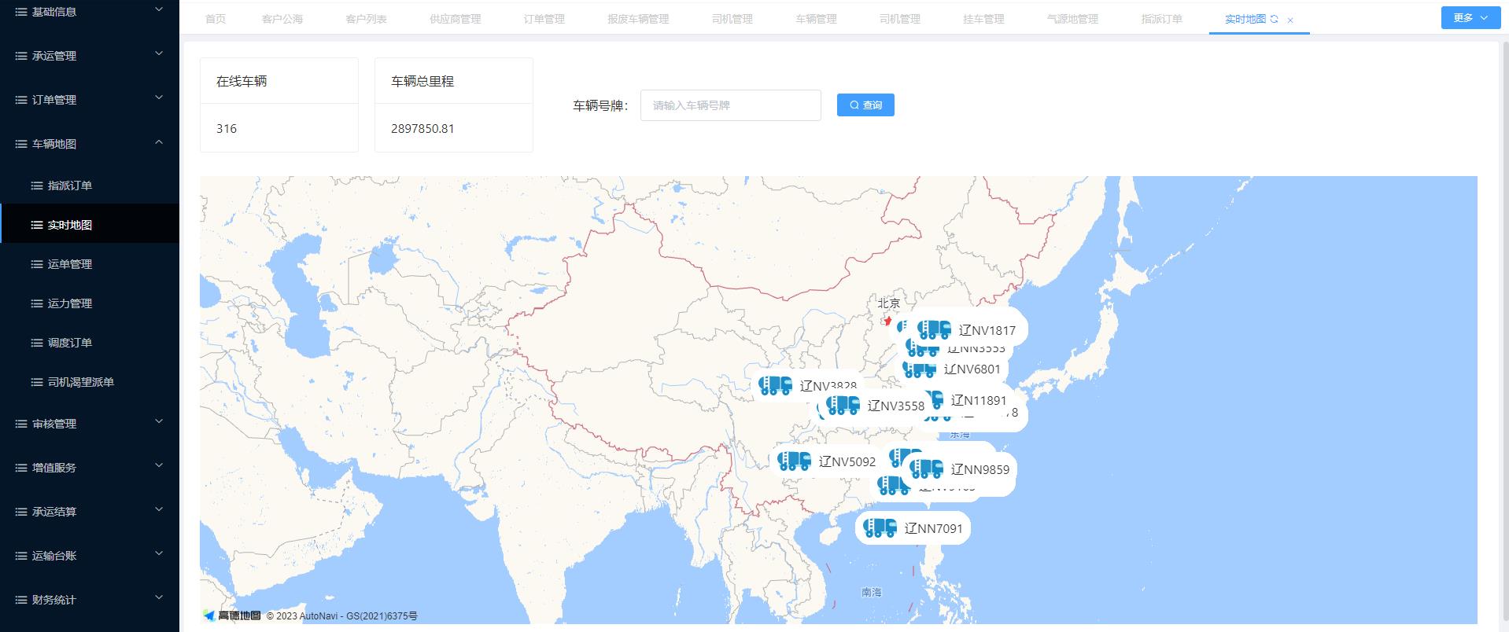
Task: Click the 高德地图 logo on the map
Action: click(232, 615)
